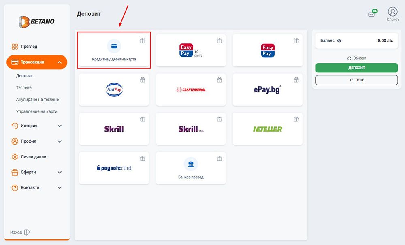Viewport: 405px width, 245px height.
Task: Open the messages envelope icon
Action: tap(371, 15)
